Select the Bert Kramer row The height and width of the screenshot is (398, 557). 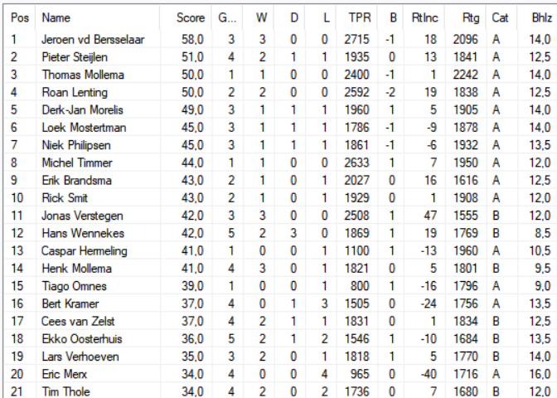click(x=281, y=303)
